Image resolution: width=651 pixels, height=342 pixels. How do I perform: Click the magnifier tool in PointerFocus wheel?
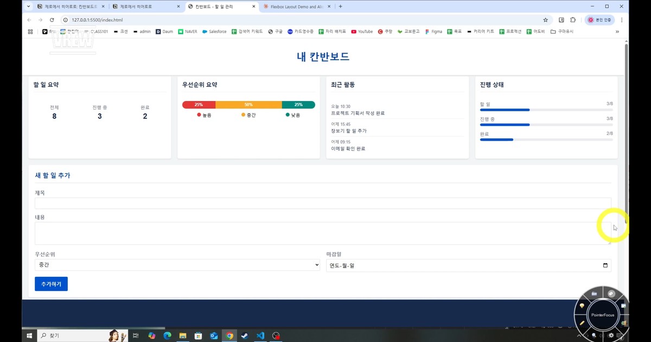click(593, 335)
